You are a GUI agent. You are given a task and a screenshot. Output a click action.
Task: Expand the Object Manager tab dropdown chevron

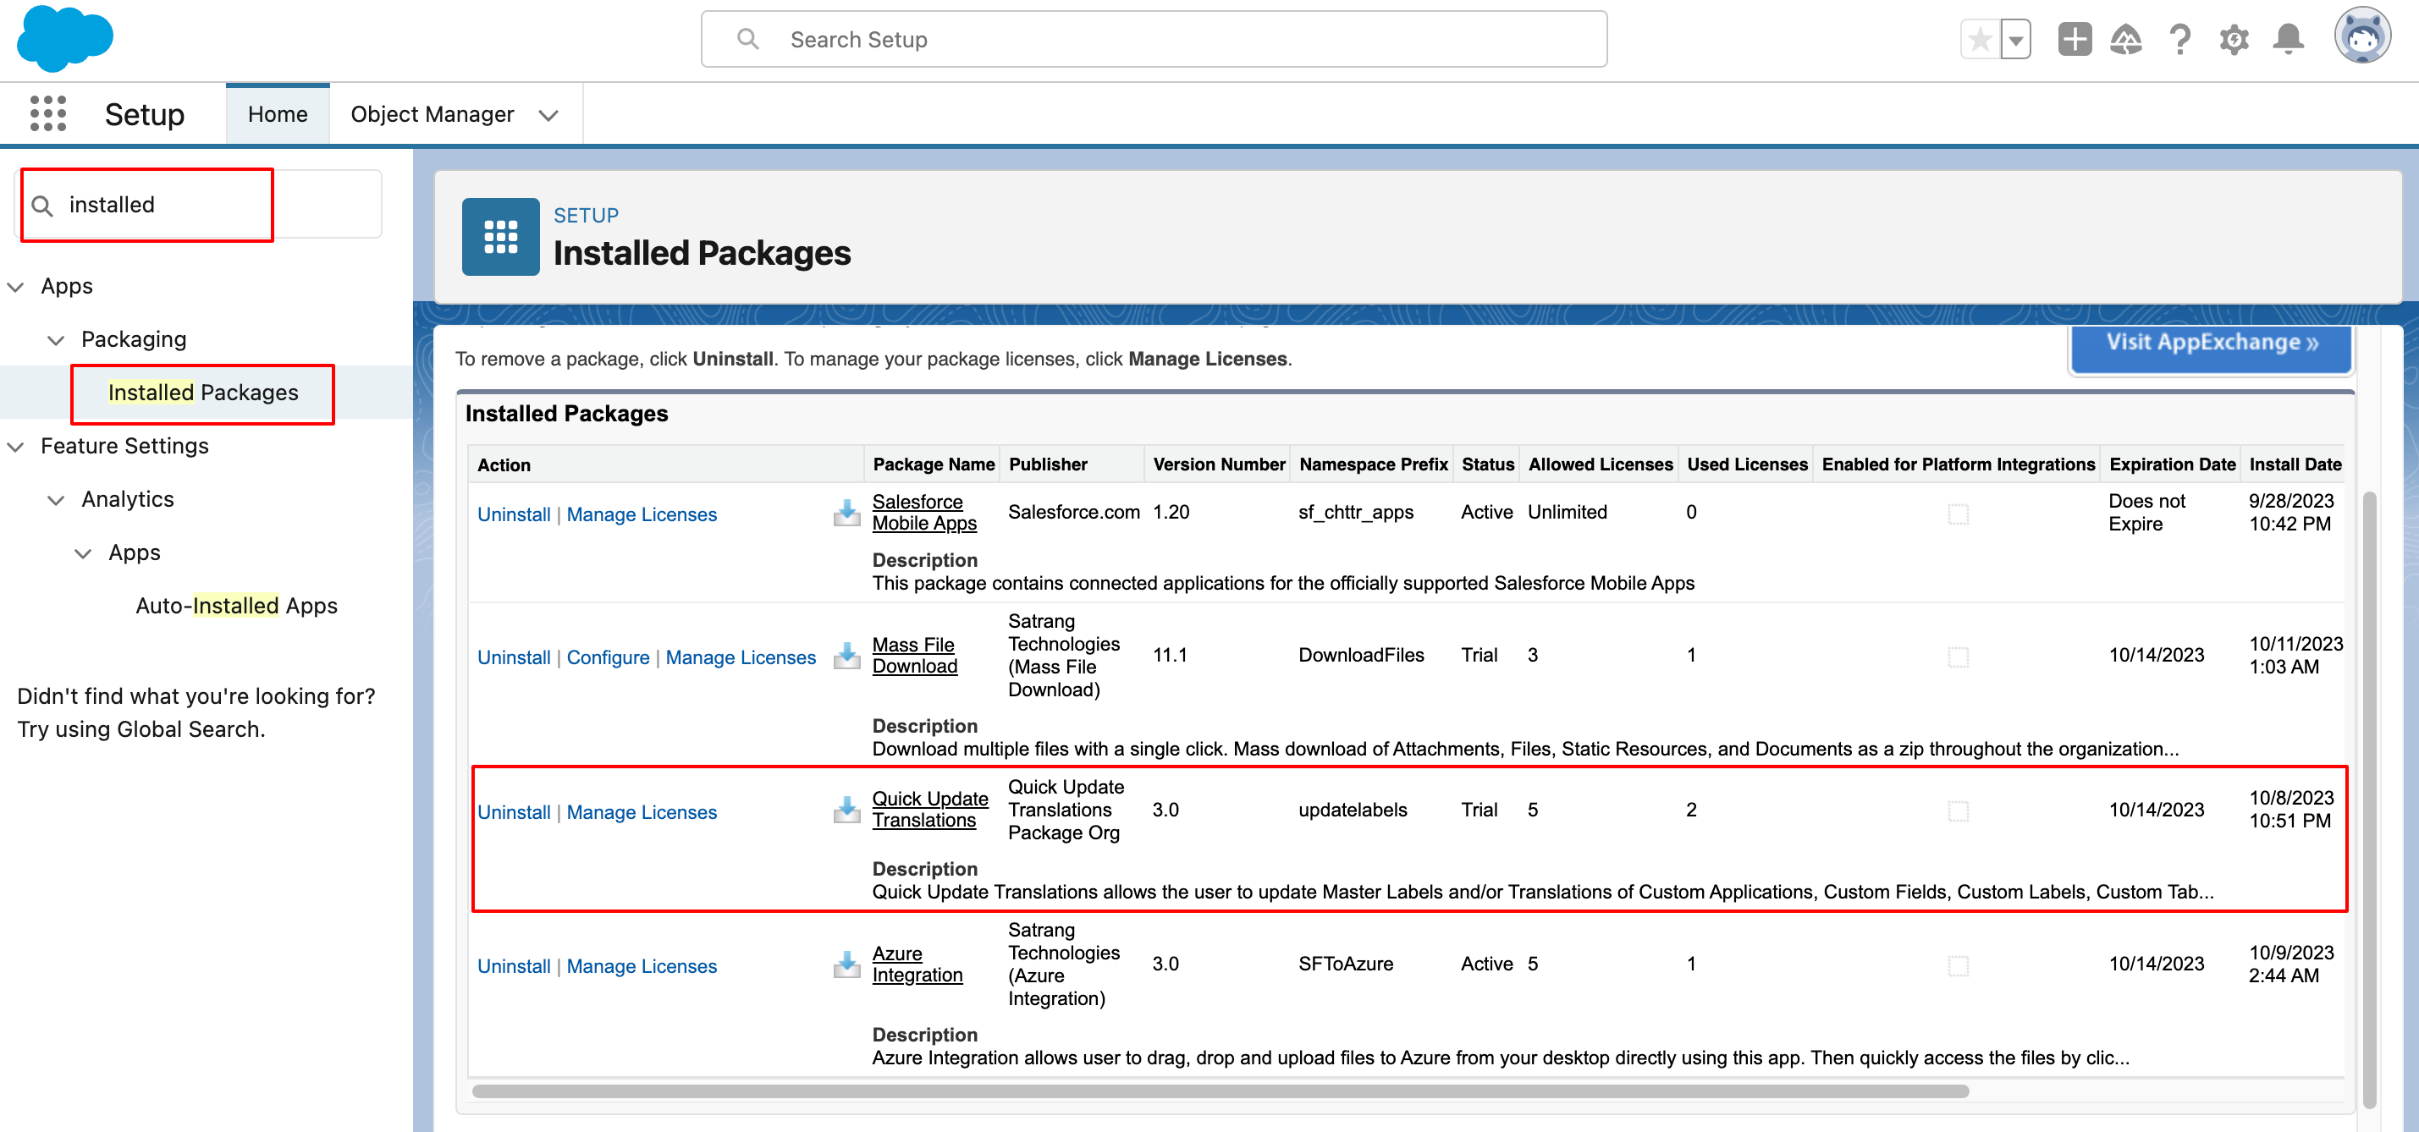pos(548,115)
